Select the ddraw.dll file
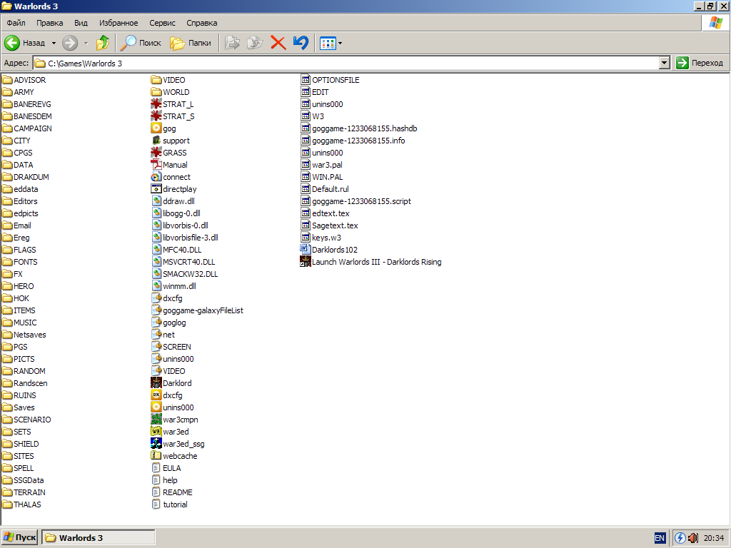The image size is (731, 548). (173, 201)
